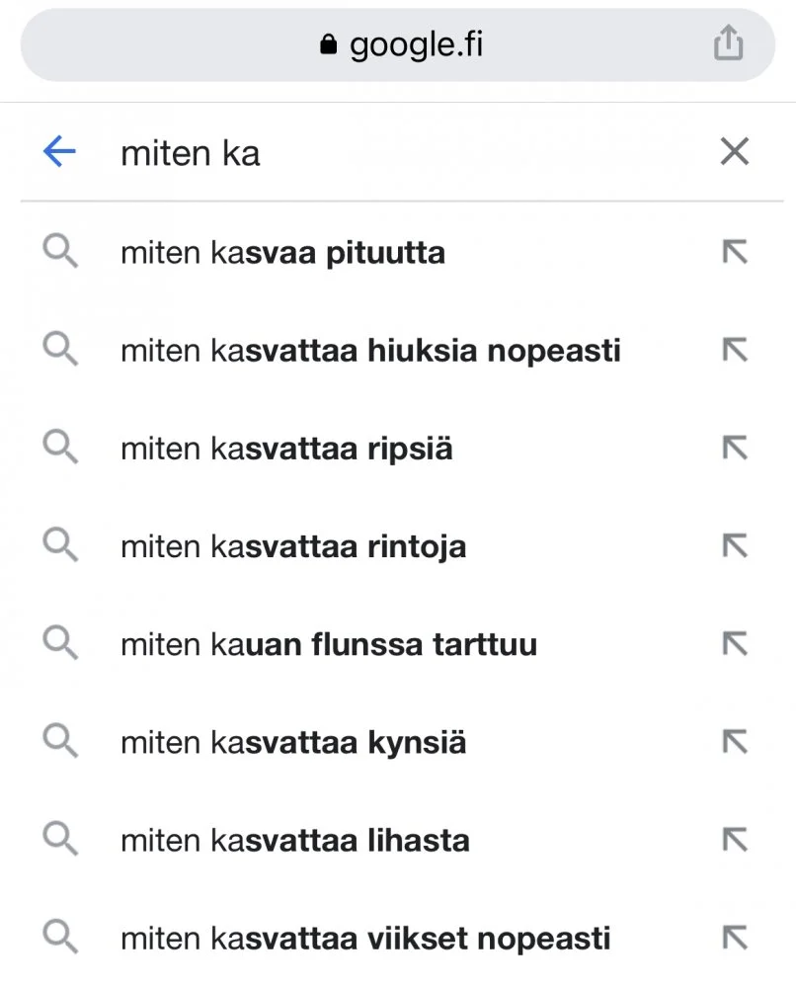Insert 'kasvaa pituutta' via its fill arrow

(x=734, y=253)
